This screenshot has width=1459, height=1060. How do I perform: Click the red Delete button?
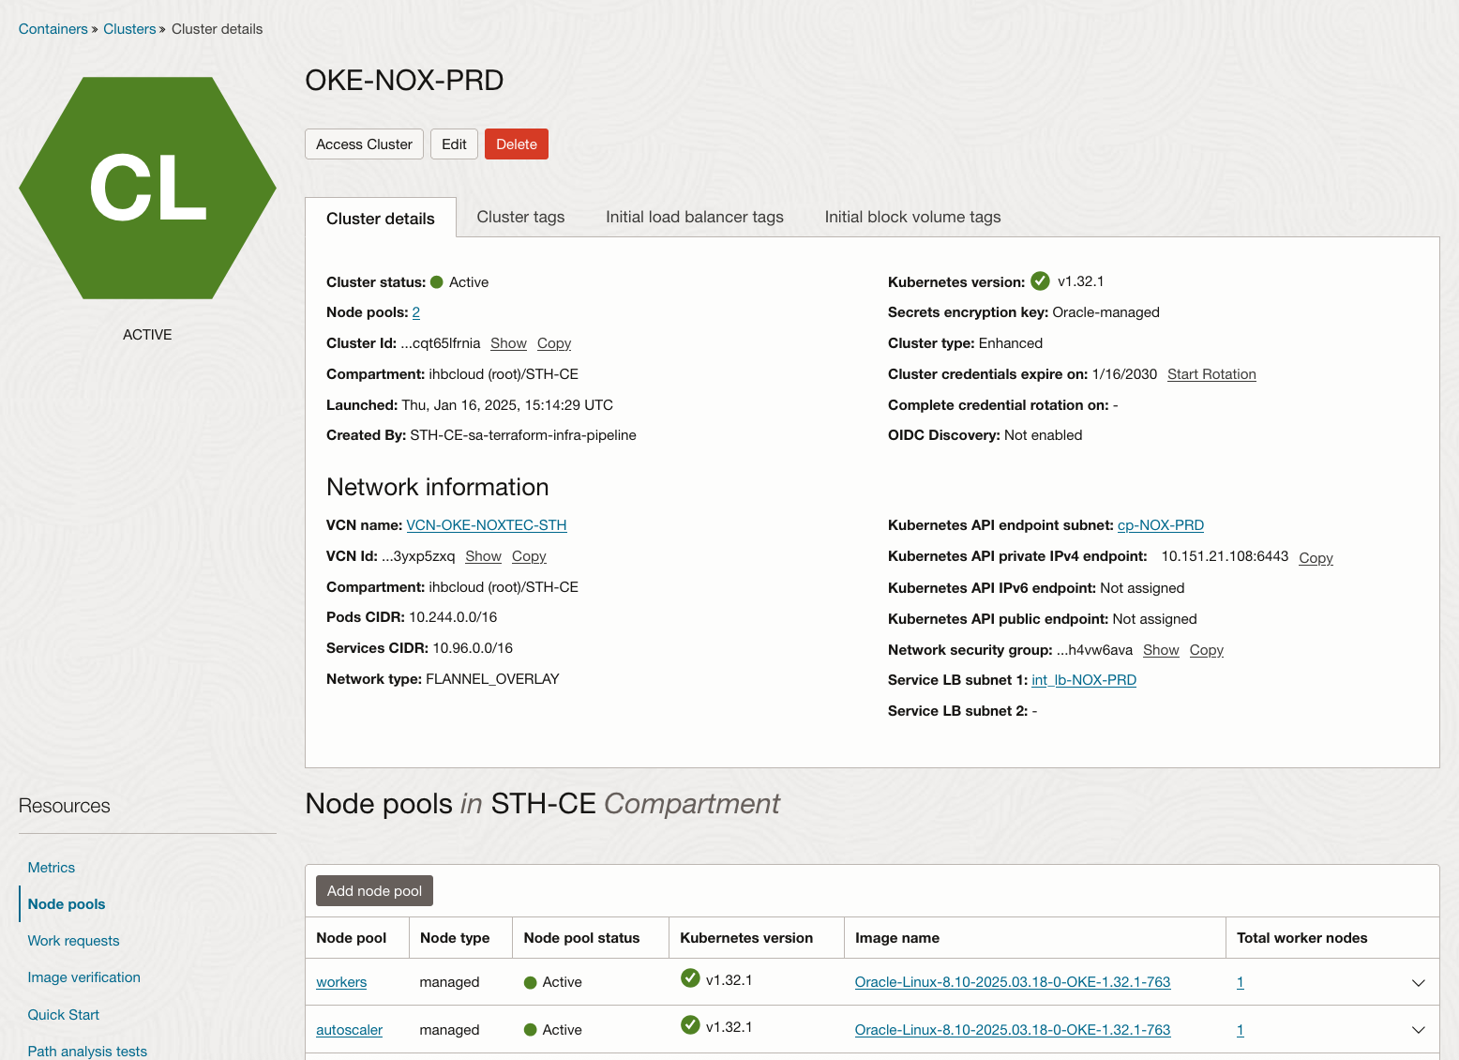pos(516,144)
